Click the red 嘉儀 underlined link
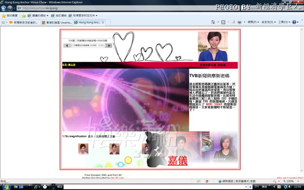This screenshot has height=190, width=304. [178, 161]
